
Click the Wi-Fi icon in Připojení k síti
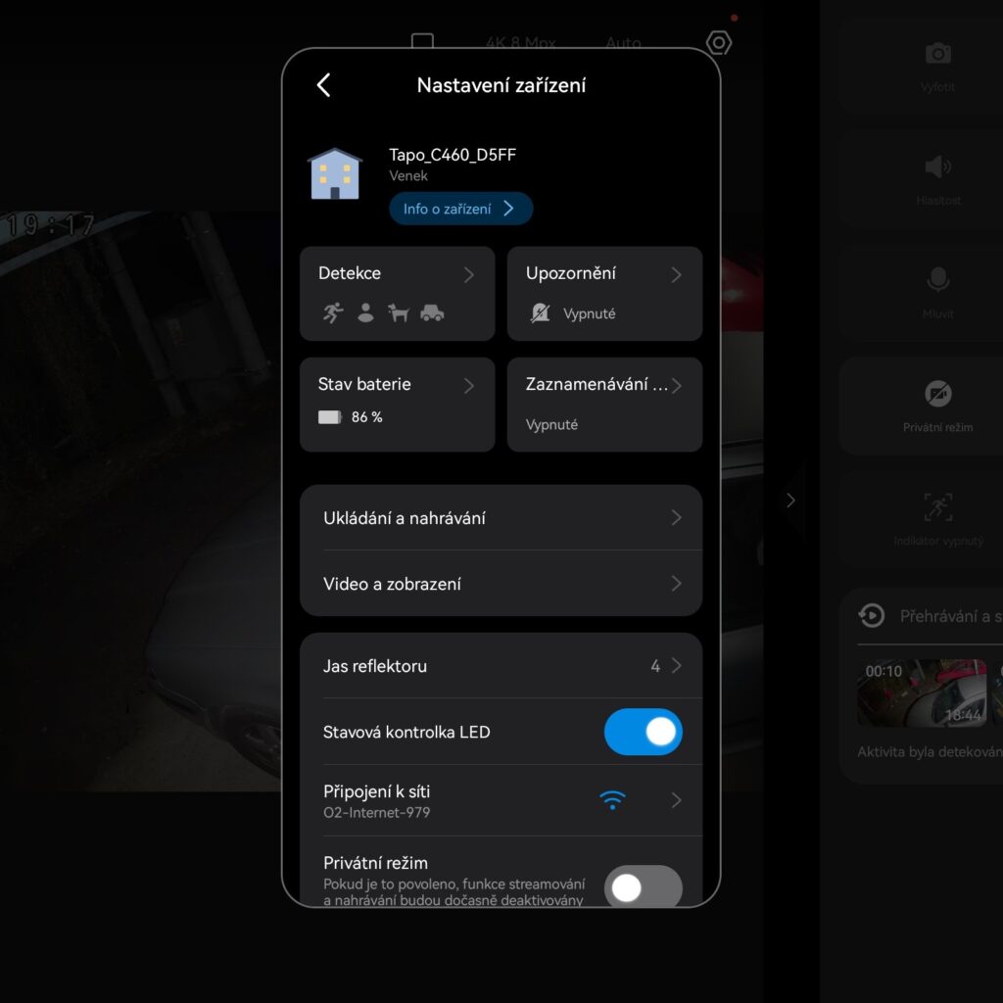(613, 800)
